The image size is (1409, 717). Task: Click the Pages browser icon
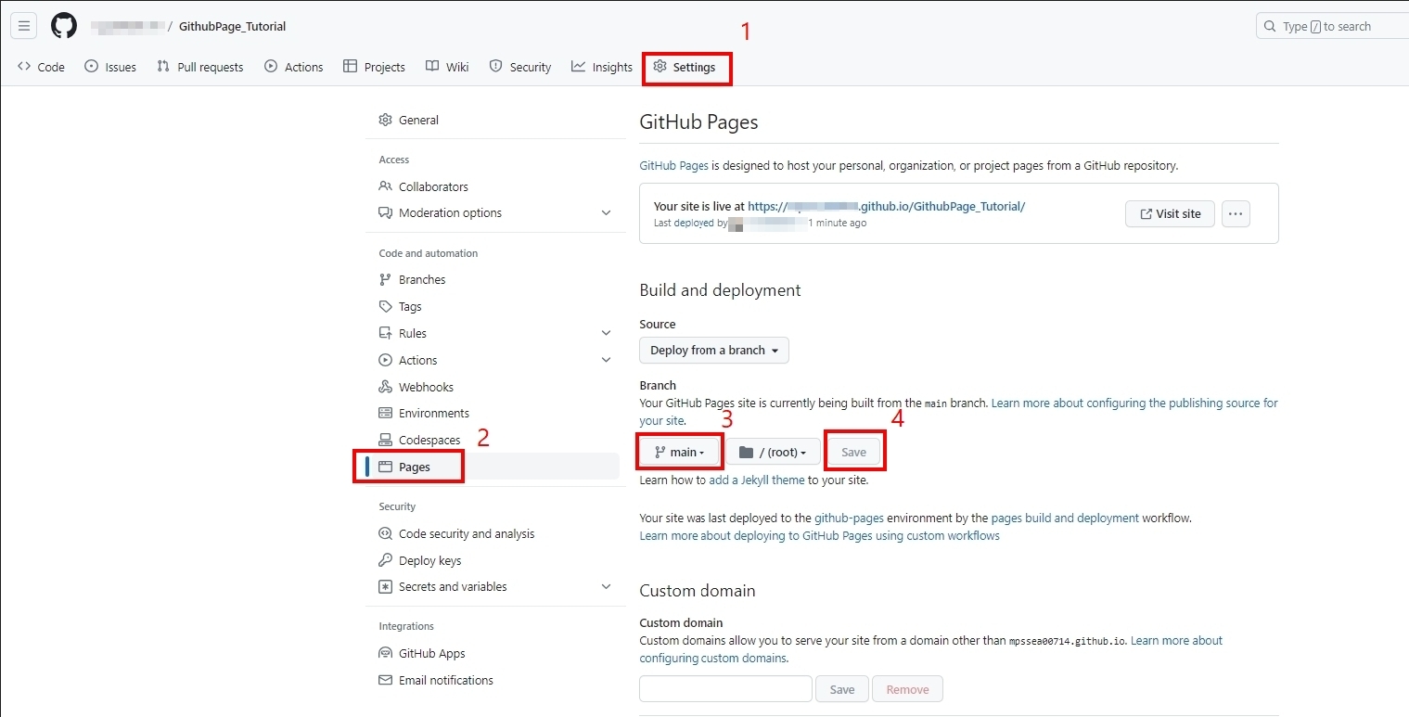386,467
